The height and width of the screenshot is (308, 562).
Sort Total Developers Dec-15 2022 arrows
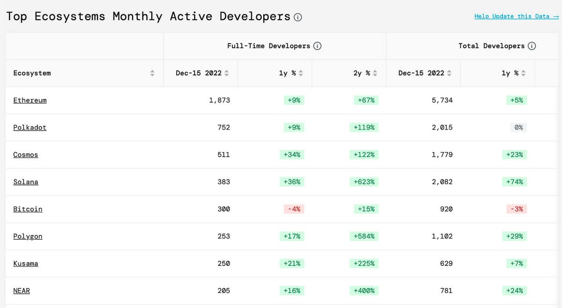pos(449,73)
